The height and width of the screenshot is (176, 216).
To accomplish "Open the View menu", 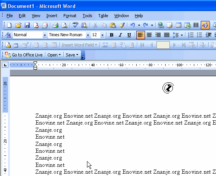I will [36, 16].
